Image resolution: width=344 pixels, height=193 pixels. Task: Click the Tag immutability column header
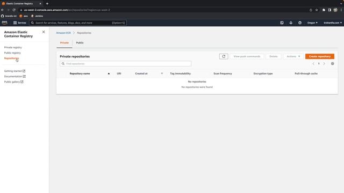[x=181, y=73]
